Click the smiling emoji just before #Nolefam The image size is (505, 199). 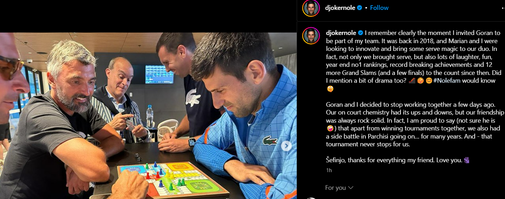[429, 81]
